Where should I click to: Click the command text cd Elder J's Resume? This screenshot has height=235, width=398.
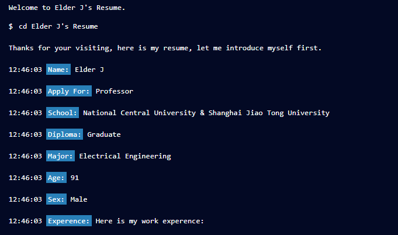(x=58, y=26)
